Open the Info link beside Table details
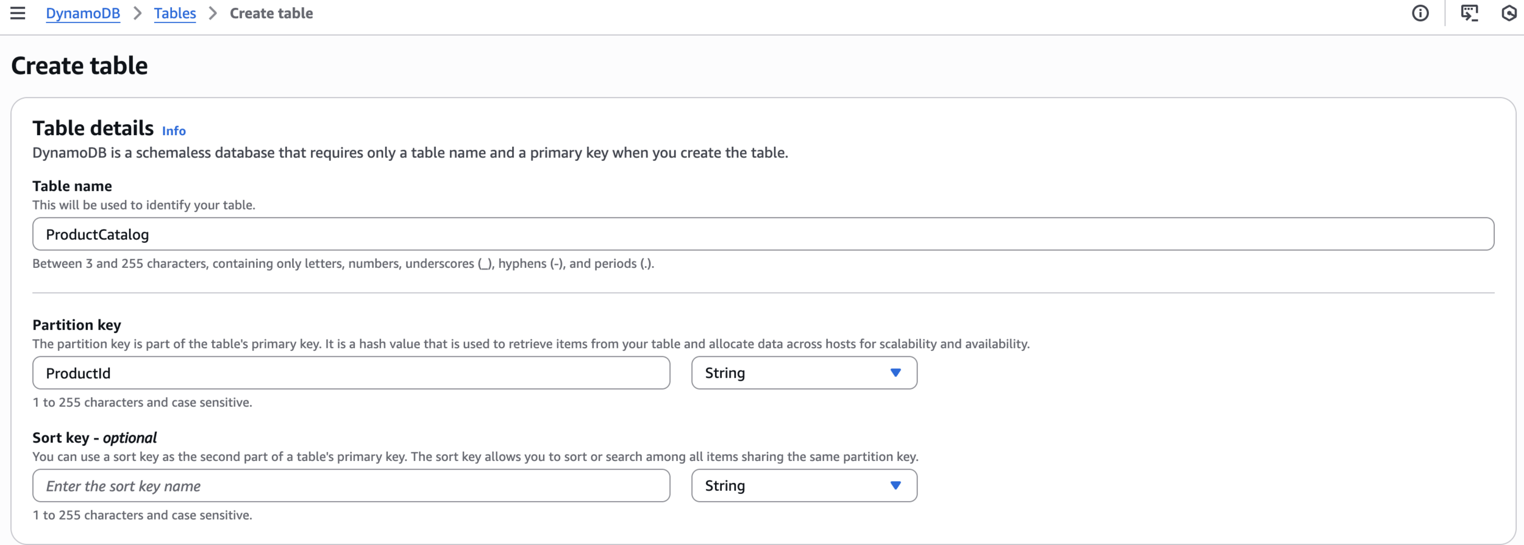Viewport: 1524px width, 545px height. 174,130
